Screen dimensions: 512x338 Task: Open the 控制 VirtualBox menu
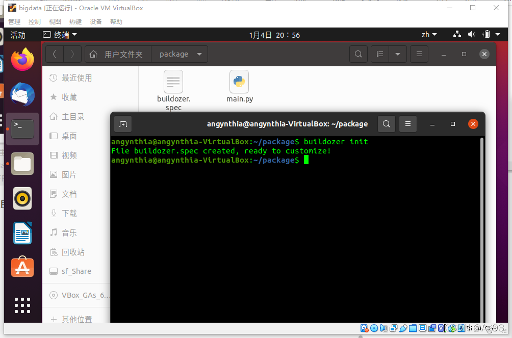tap(34, 21)
